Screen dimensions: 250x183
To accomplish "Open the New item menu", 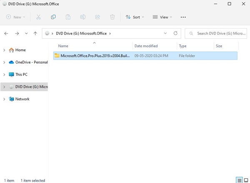I will point(16,17).
